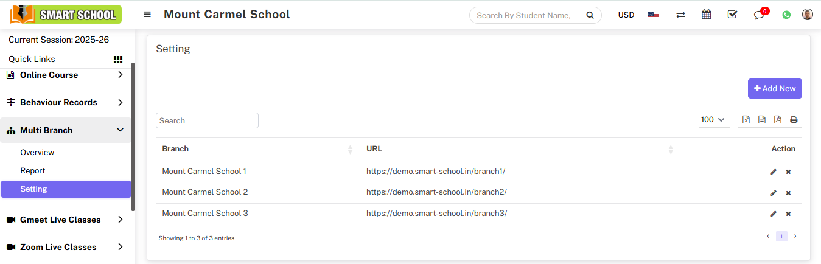Viewport: 821px width, 264px height.
Task: Click the switch branch arrows icon
Action: pyautogui.click(x=680, y=15)
